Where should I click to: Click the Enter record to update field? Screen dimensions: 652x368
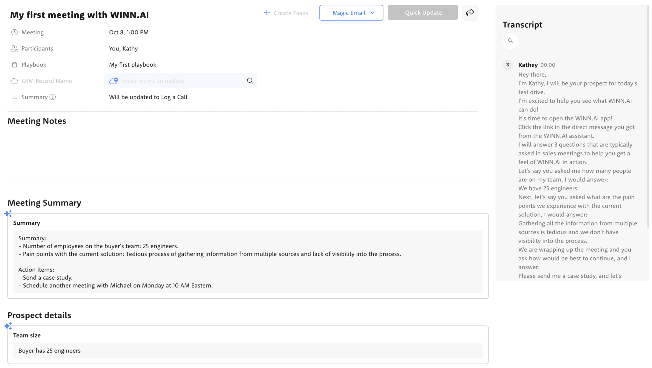coord(181,81)
